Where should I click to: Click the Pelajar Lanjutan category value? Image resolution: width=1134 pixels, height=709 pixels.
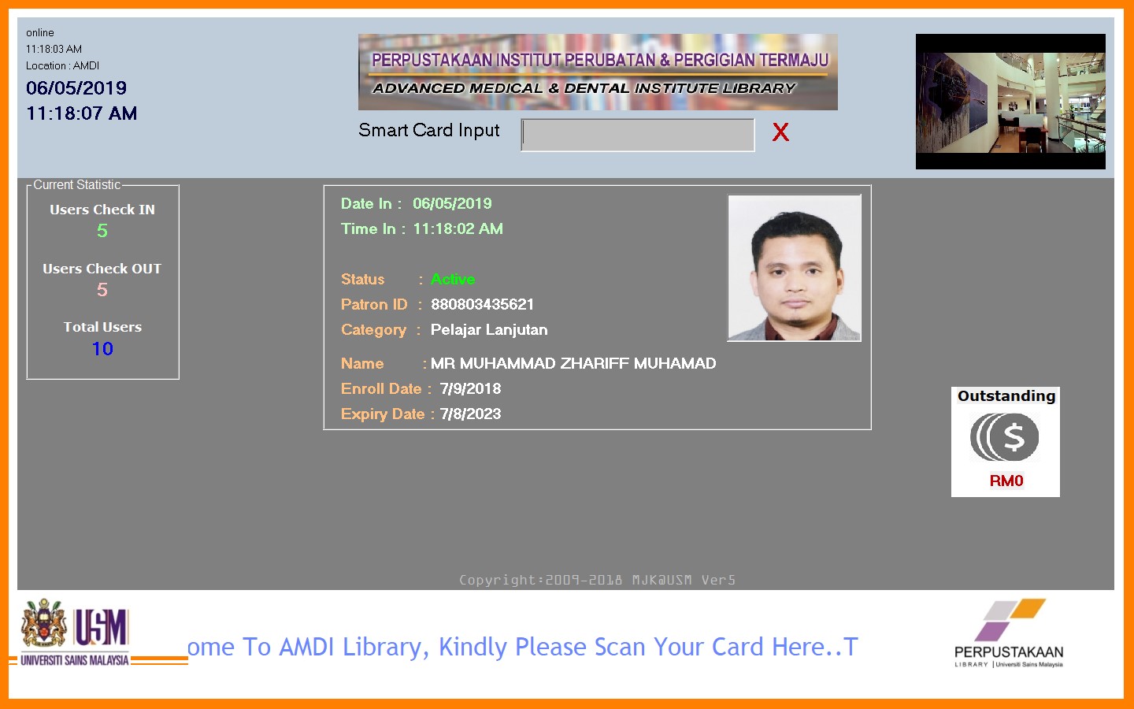pyautogui.click(x=489, y=329)
